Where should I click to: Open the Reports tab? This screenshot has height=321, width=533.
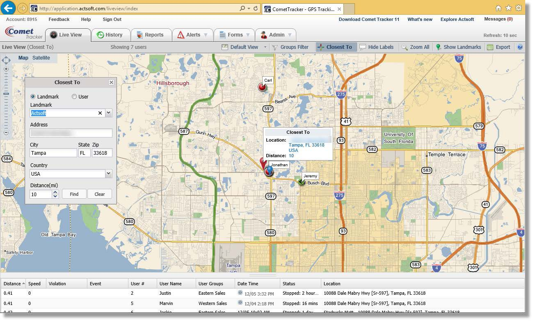tap(151, 35)
